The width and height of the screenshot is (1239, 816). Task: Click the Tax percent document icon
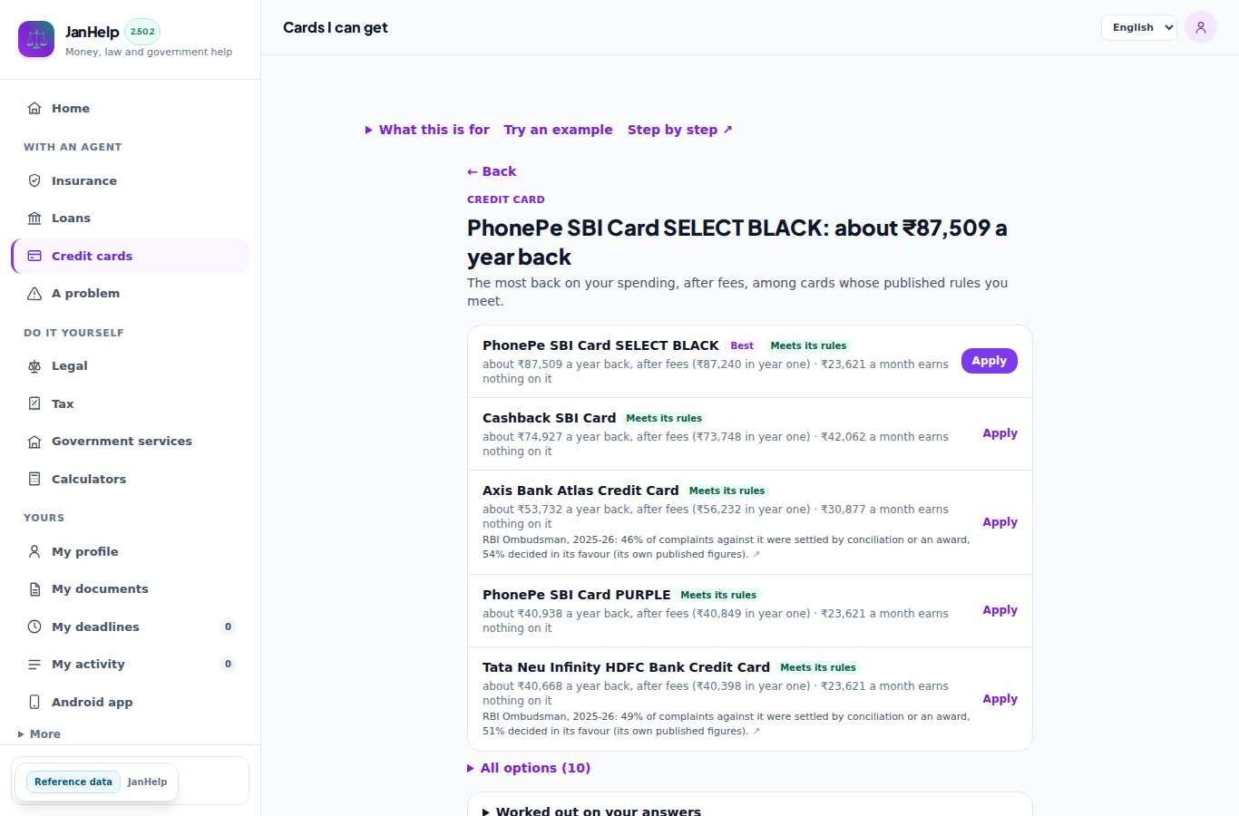point(34,403)
